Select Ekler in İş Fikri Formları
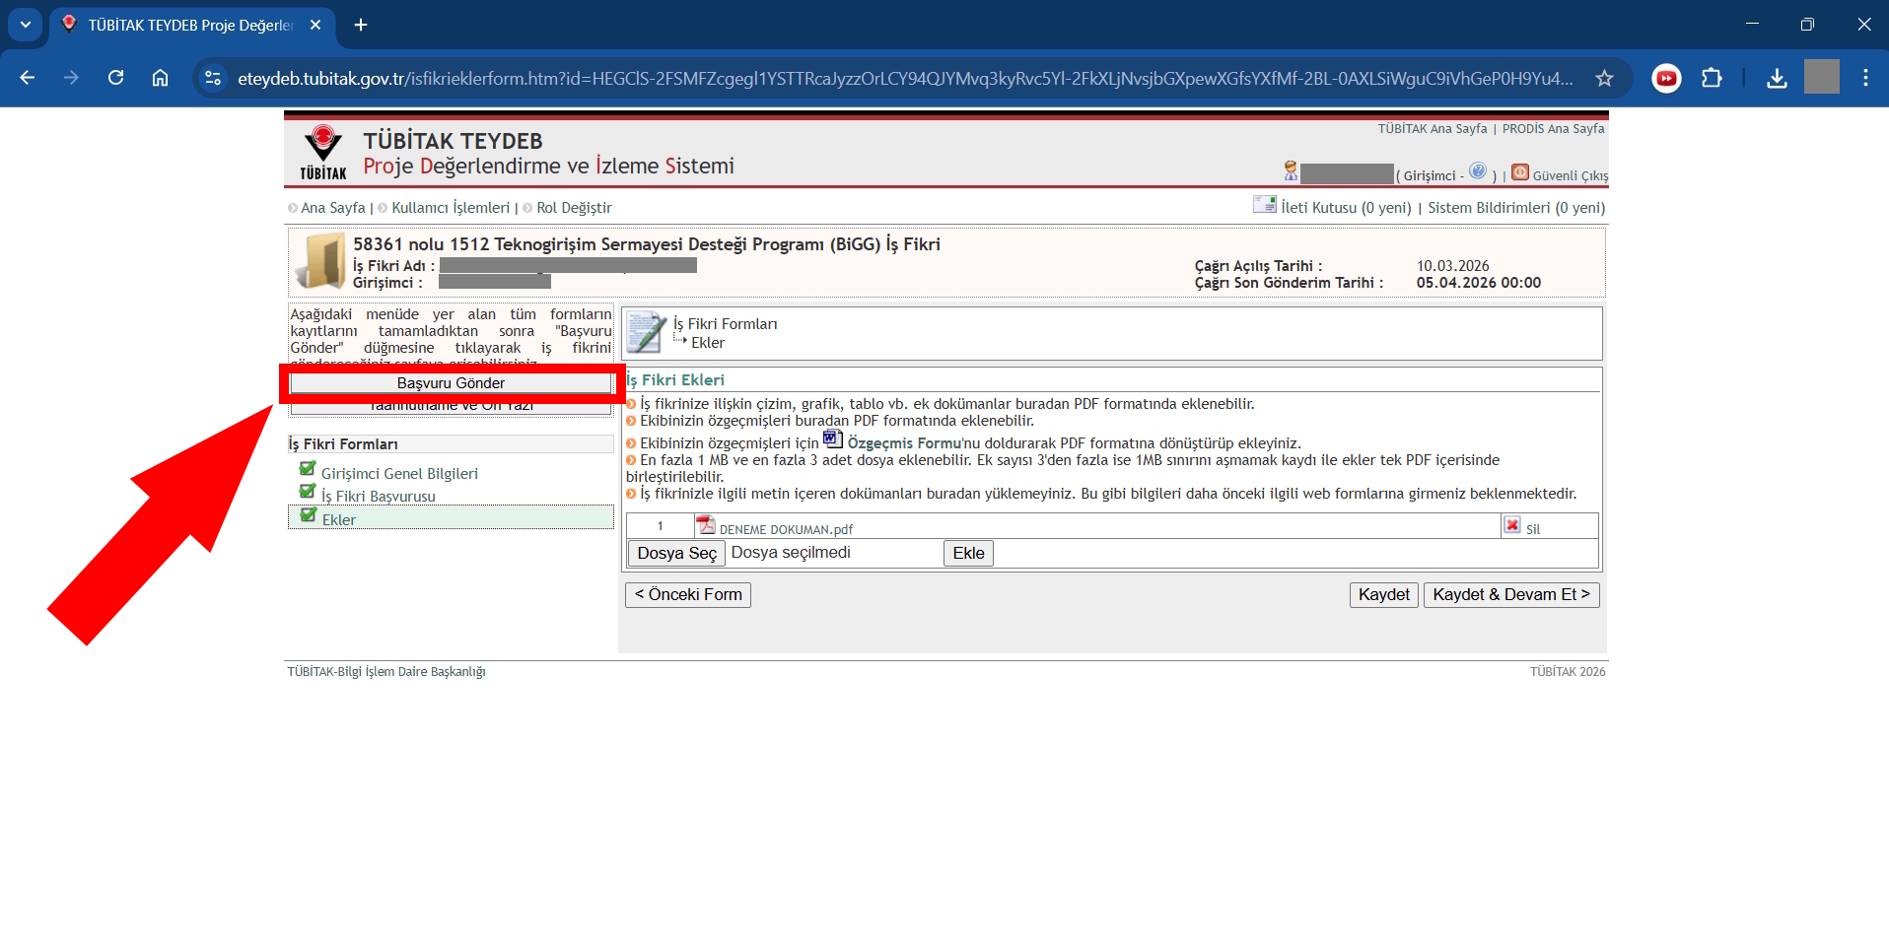1889x944 pixels. pos(338,519)
